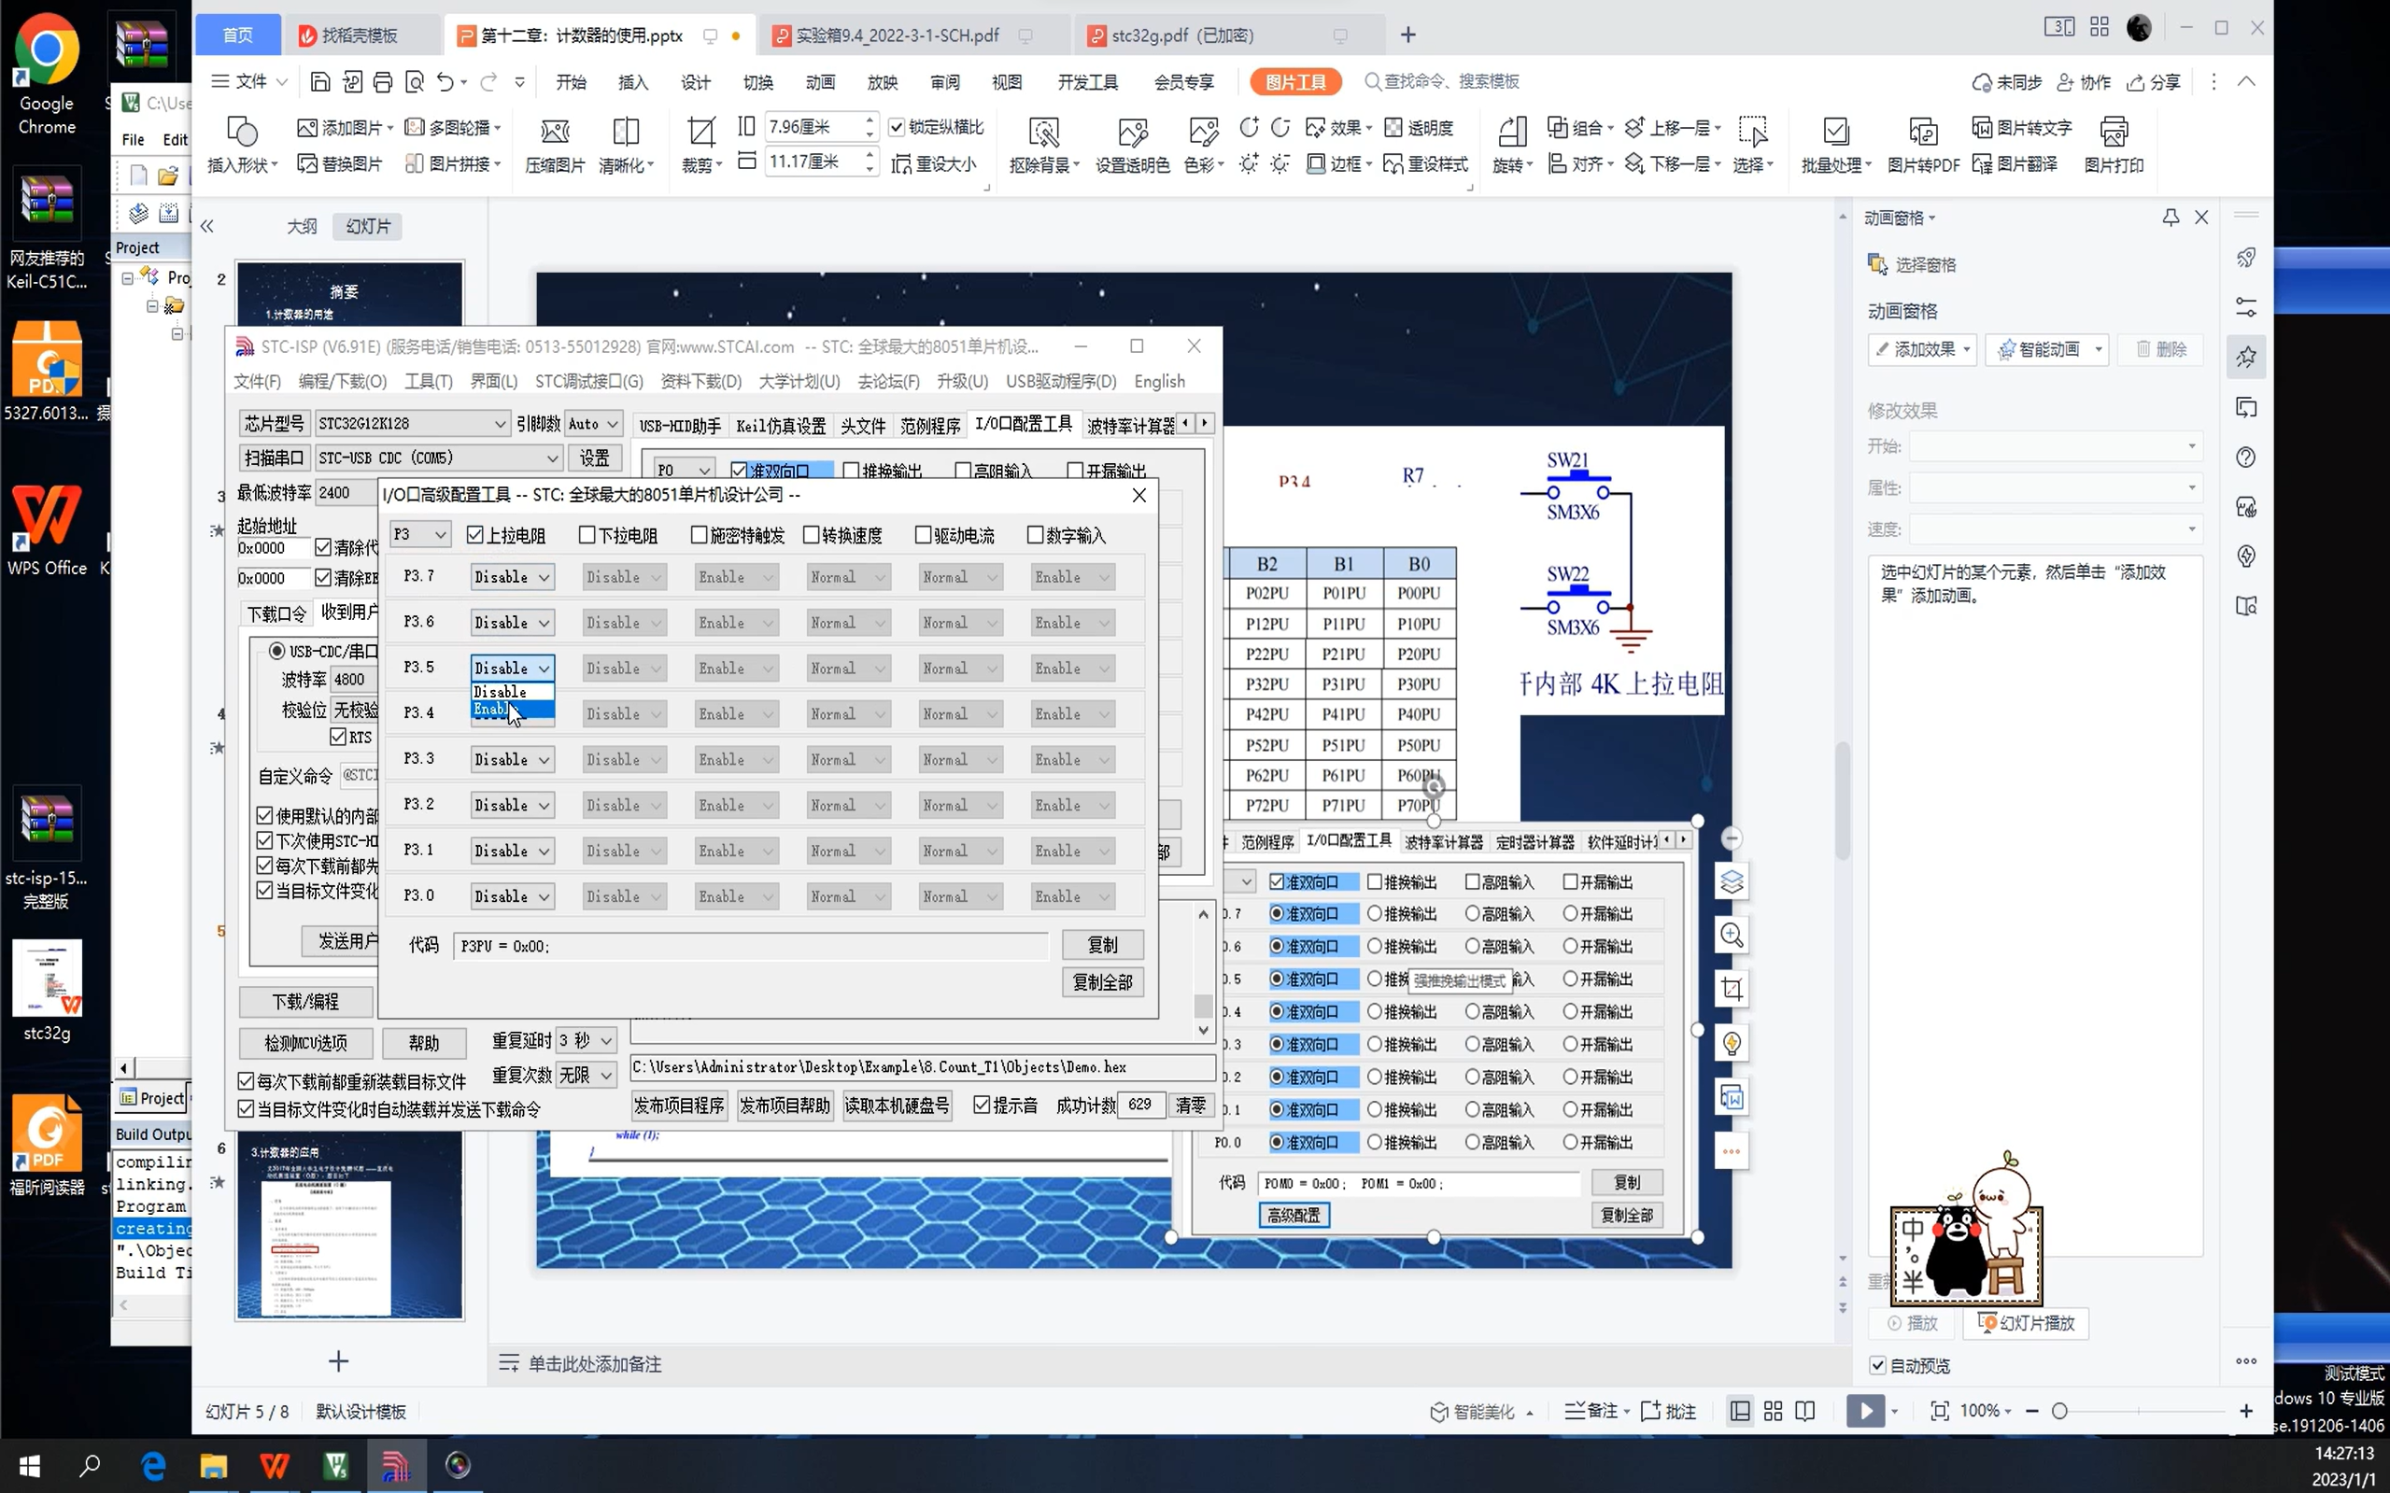Image resolution: width=2390 pixels, height=1493 pixels.
Task: Click the Insert Shape icon in ribbon
Action: pyautogui.click(x=242, y=132)
